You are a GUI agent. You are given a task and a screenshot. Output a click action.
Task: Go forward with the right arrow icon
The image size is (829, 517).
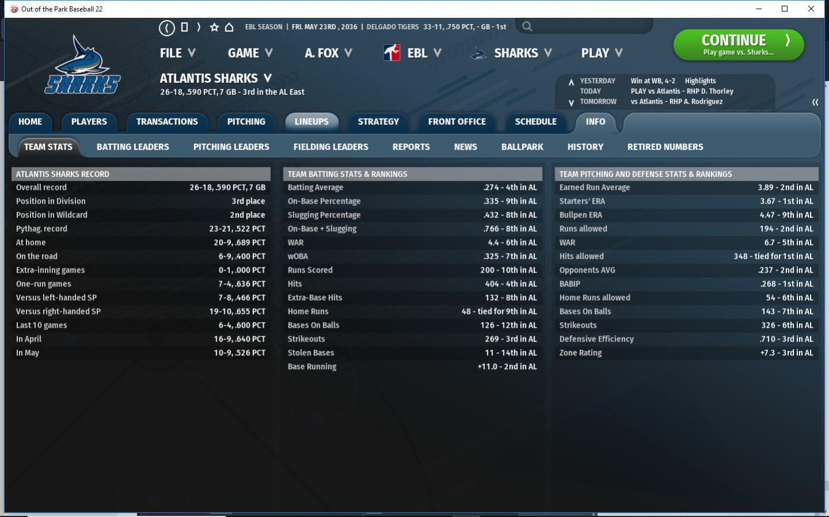click(199, 27)
